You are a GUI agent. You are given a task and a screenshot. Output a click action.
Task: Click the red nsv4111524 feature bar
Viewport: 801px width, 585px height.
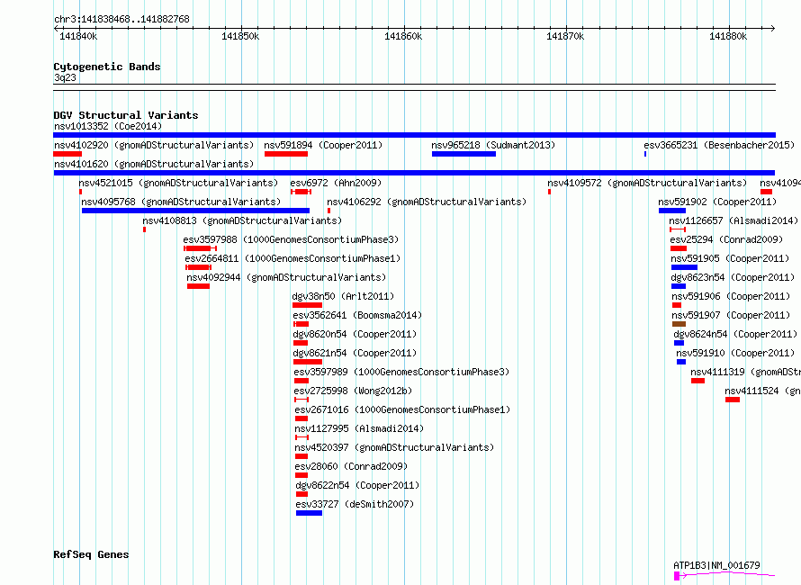733,400
